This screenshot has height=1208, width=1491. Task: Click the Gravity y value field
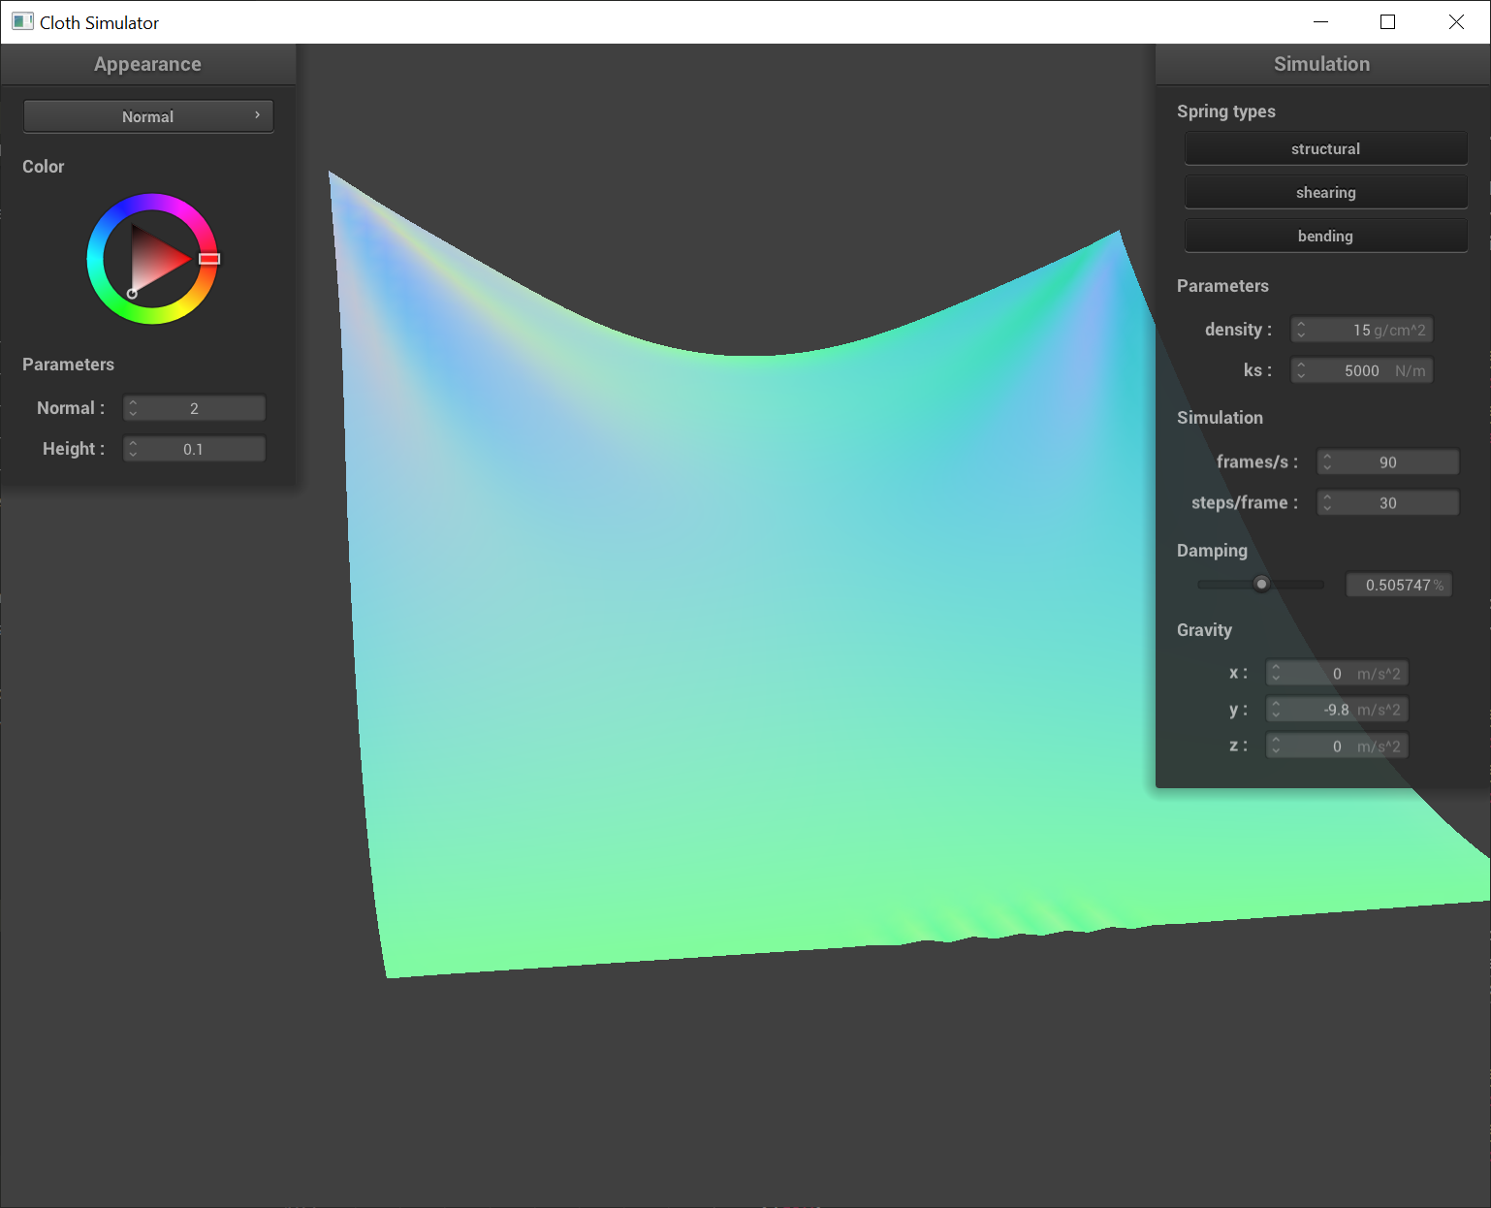[x=1337, y=710]
